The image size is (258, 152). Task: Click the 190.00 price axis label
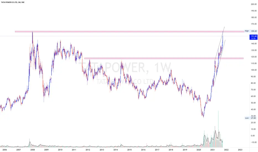coord(254,11)
